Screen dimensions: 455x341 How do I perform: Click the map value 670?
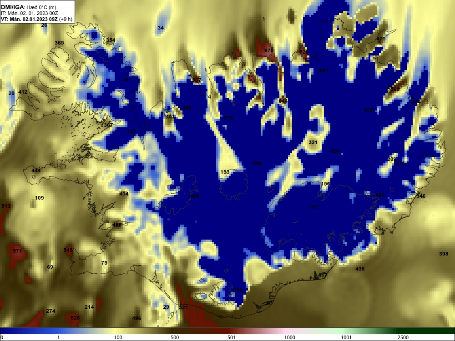[x=269, y=50]
